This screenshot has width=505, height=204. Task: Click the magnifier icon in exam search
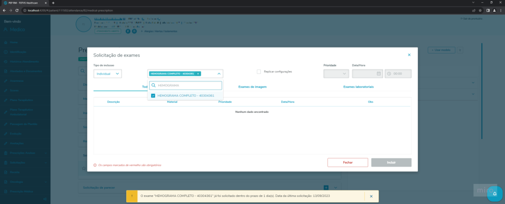[x=153, y=85]
